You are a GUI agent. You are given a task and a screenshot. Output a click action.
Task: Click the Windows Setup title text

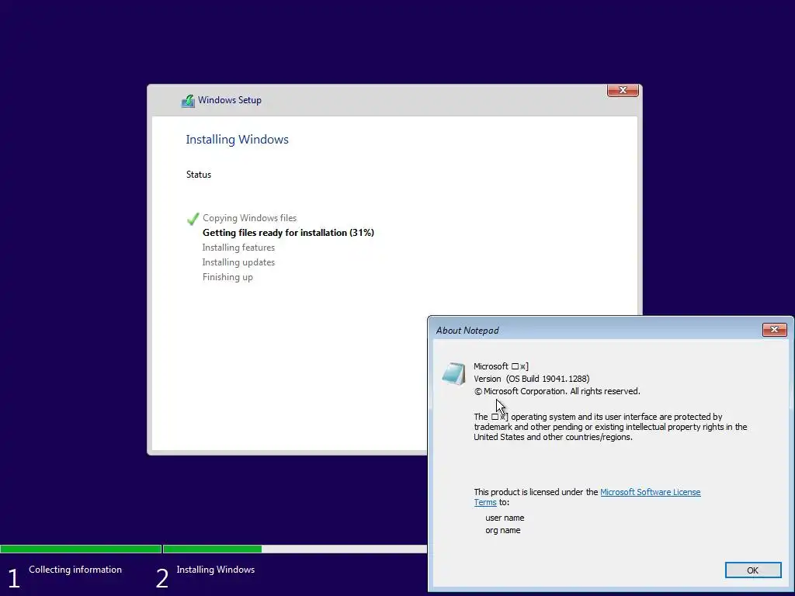click(230, 100)
